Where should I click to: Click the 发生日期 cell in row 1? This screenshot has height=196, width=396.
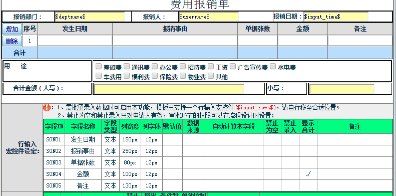tap(75, 41)
